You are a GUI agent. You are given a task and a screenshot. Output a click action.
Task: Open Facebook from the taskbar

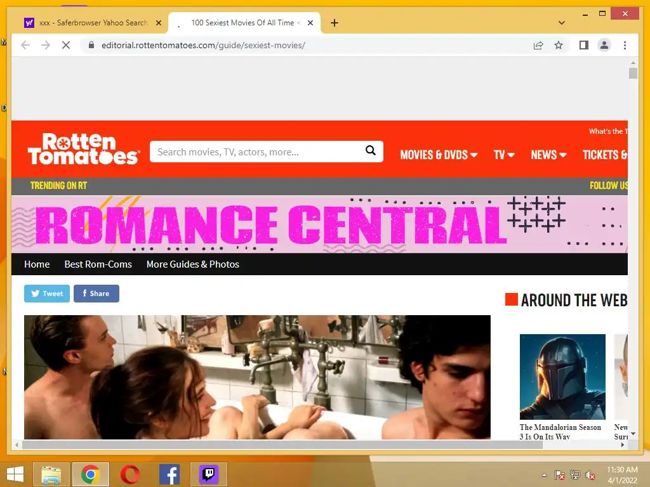pyautogui.click(x=169, y=474)
